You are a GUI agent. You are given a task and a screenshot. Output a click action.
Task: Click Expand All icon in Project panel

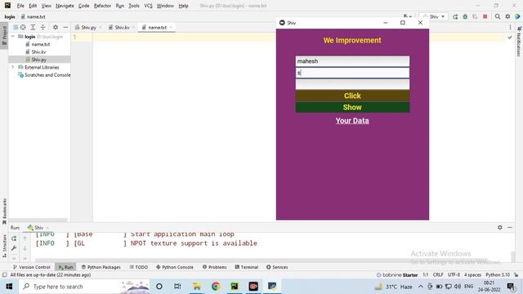(x=33, y=27)
